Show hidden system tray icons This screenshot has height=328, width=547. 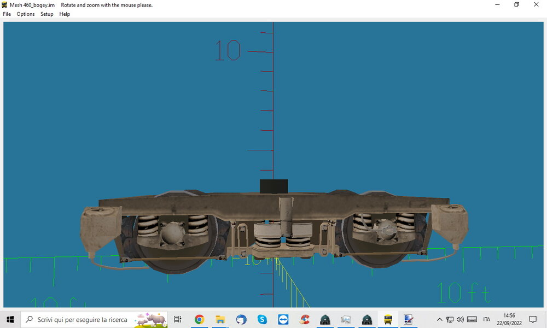[x=440, y=319]
